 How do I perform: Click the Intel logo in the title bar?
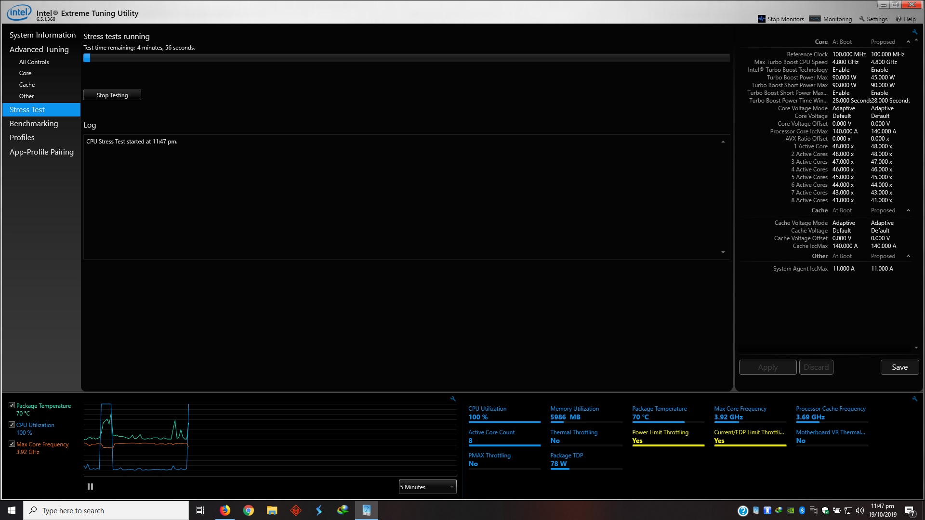(x=19, y=13)
